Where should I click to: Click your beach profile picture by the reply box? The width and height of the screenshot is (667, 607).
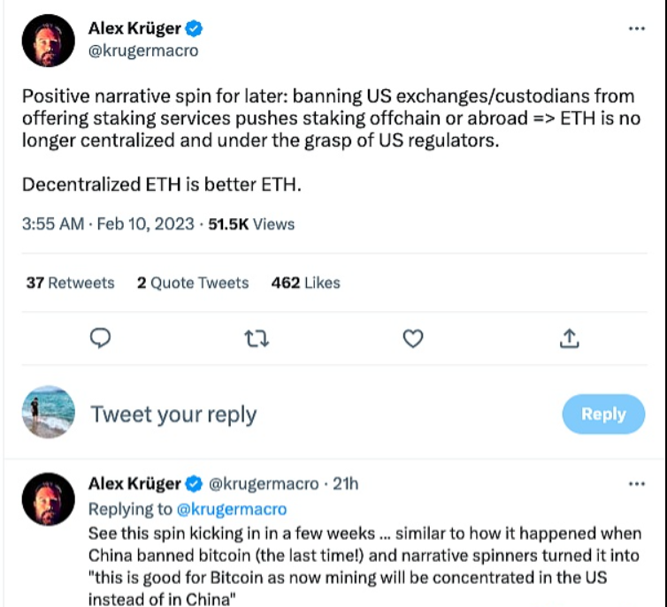coord(47,414)
